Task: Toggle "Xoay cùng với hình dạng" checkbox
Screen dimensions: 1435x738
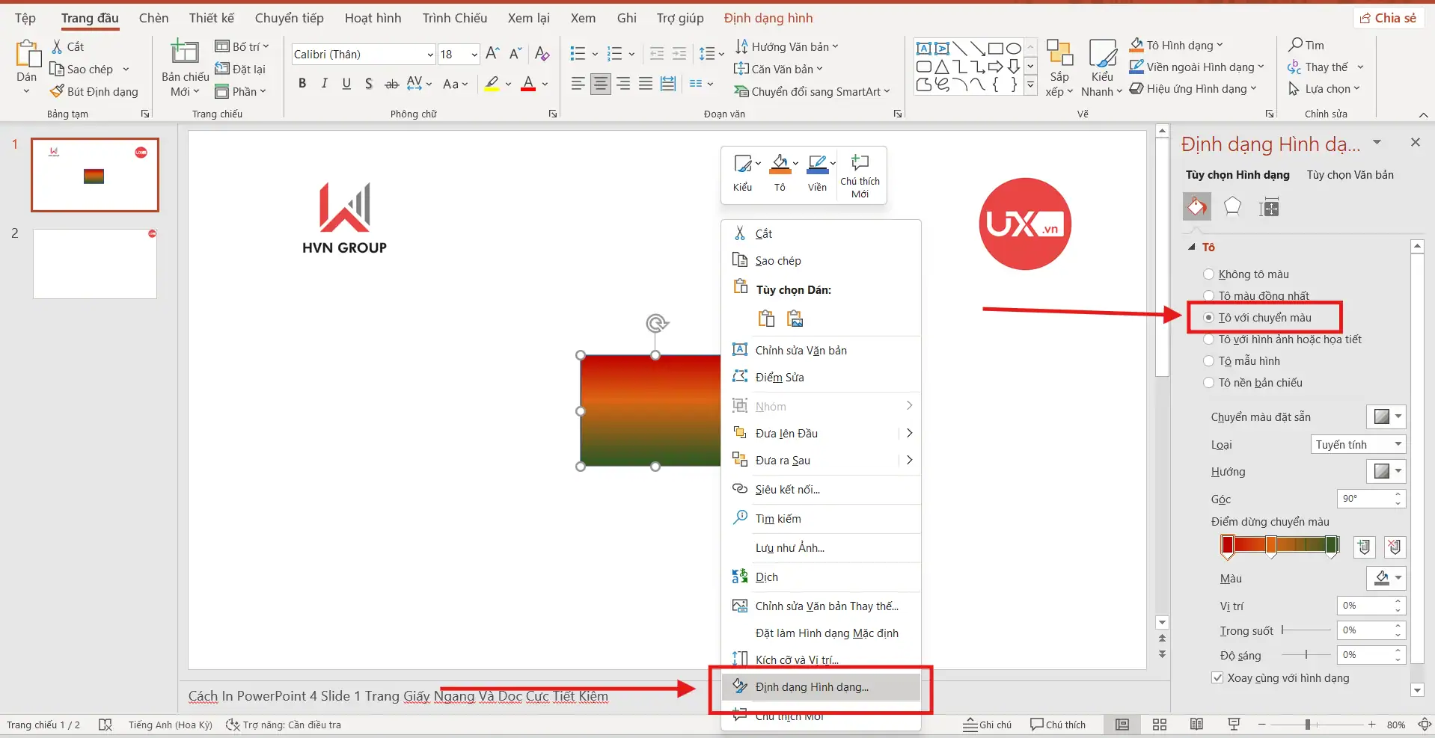Action: click(x=1219, y=678)
